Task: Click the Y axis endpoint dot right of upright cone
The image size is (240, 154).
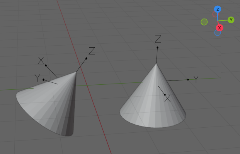Action: (x=188, y=80)
